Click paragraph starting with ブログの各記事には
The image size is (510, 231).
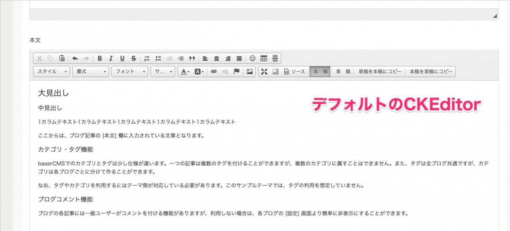223,213
